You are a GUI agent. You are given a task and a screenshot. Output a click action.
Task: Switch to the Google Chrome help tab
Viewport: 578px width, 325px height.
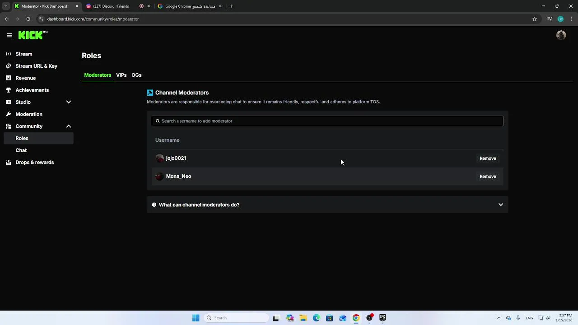coord(190,6)
